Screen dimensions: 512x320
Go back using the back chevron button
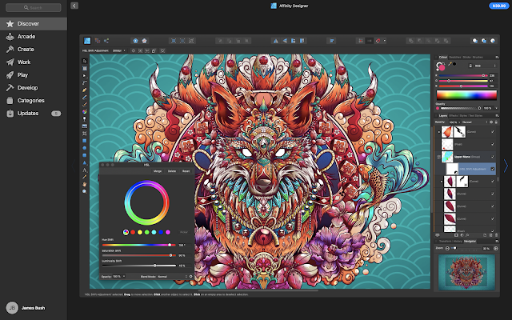tap(74, 6)
